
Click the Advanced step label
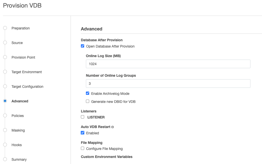click(x=20, y=101)
